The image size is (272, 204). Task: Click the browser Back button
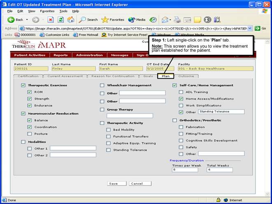tap(16, 19)
